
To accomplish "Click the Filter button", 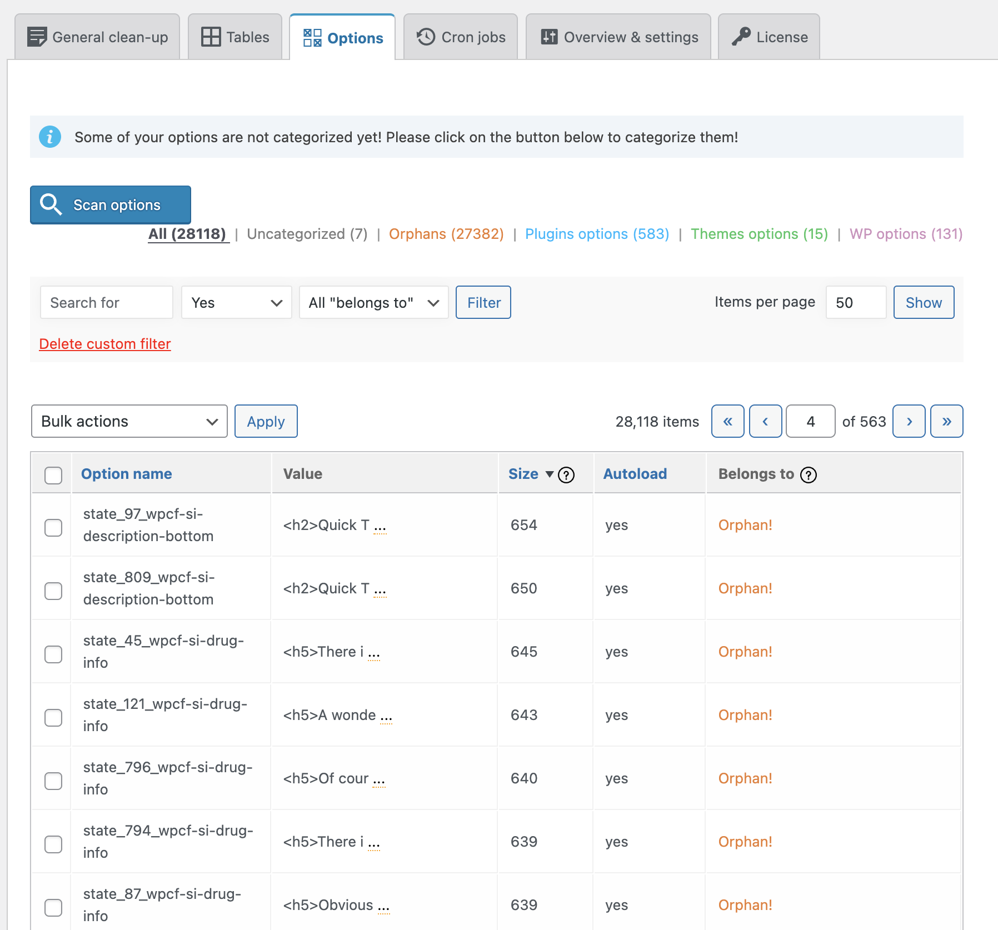I will (x=483, y=302).
